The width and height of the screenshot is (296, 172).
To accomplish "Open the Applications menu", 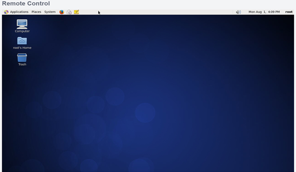I will point(19,12).
